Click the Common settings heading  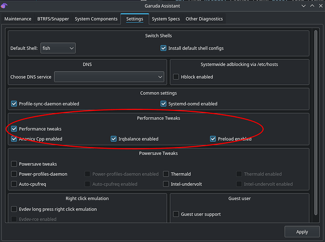[x=159, y=93]
